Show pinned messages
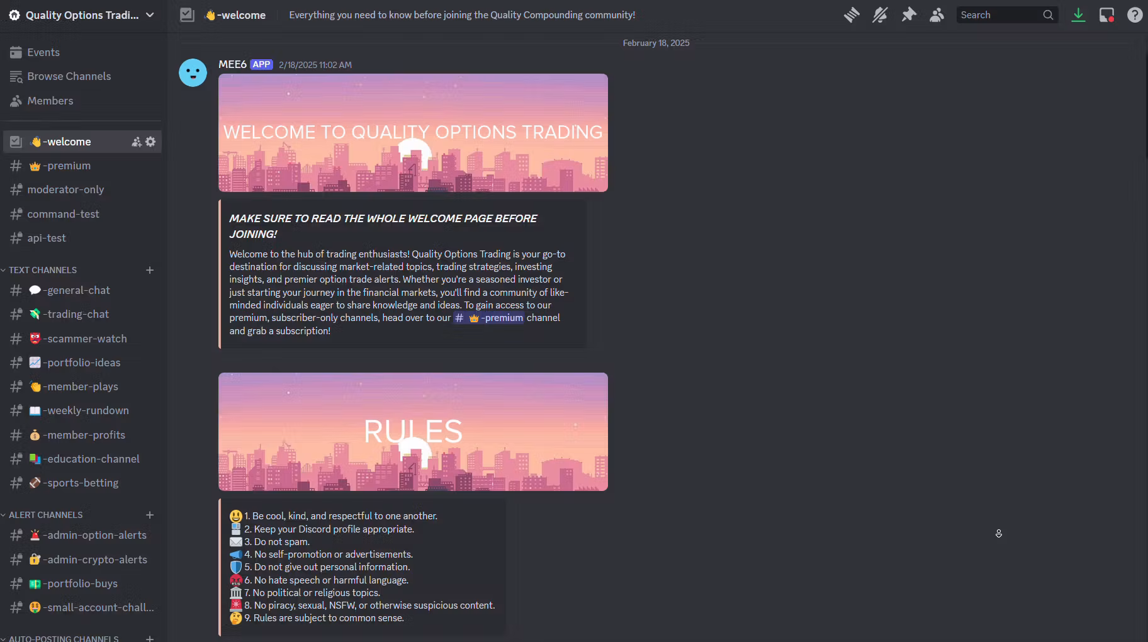Viewport: 1148px width, 642px height. point(908,15)
